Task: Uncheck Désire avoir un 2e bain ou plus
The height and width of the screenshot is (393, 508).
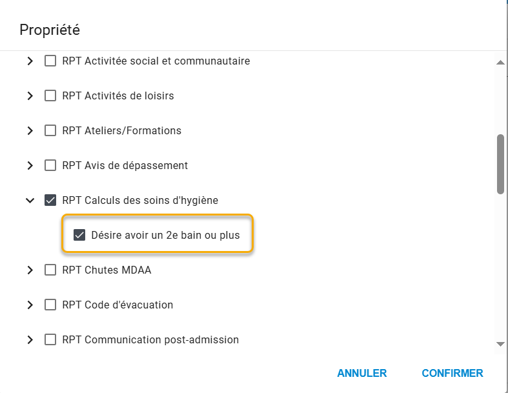Action: pyautogui.click(x=79, y=236)
